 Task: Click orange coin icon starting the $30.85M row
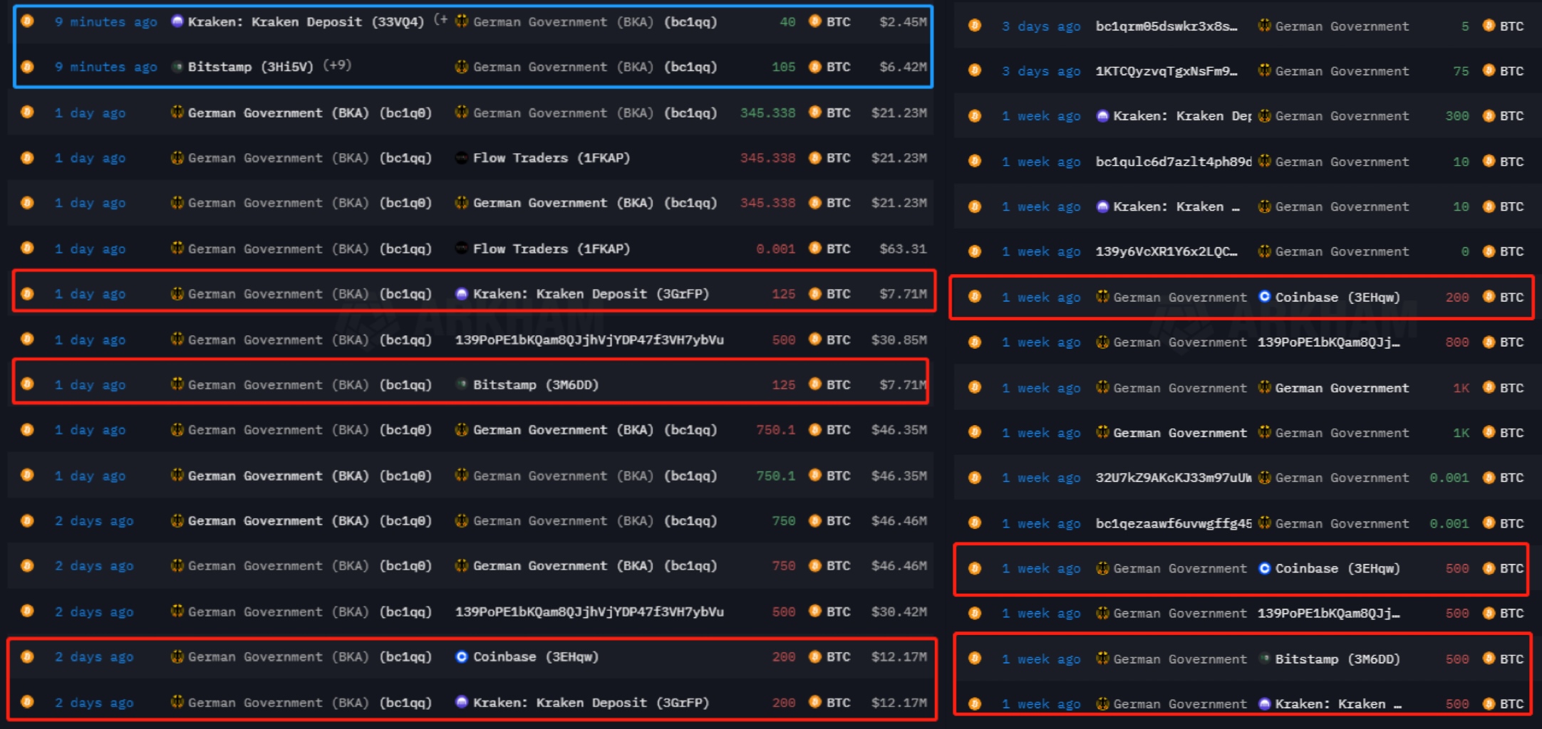(x=27, y=340)
